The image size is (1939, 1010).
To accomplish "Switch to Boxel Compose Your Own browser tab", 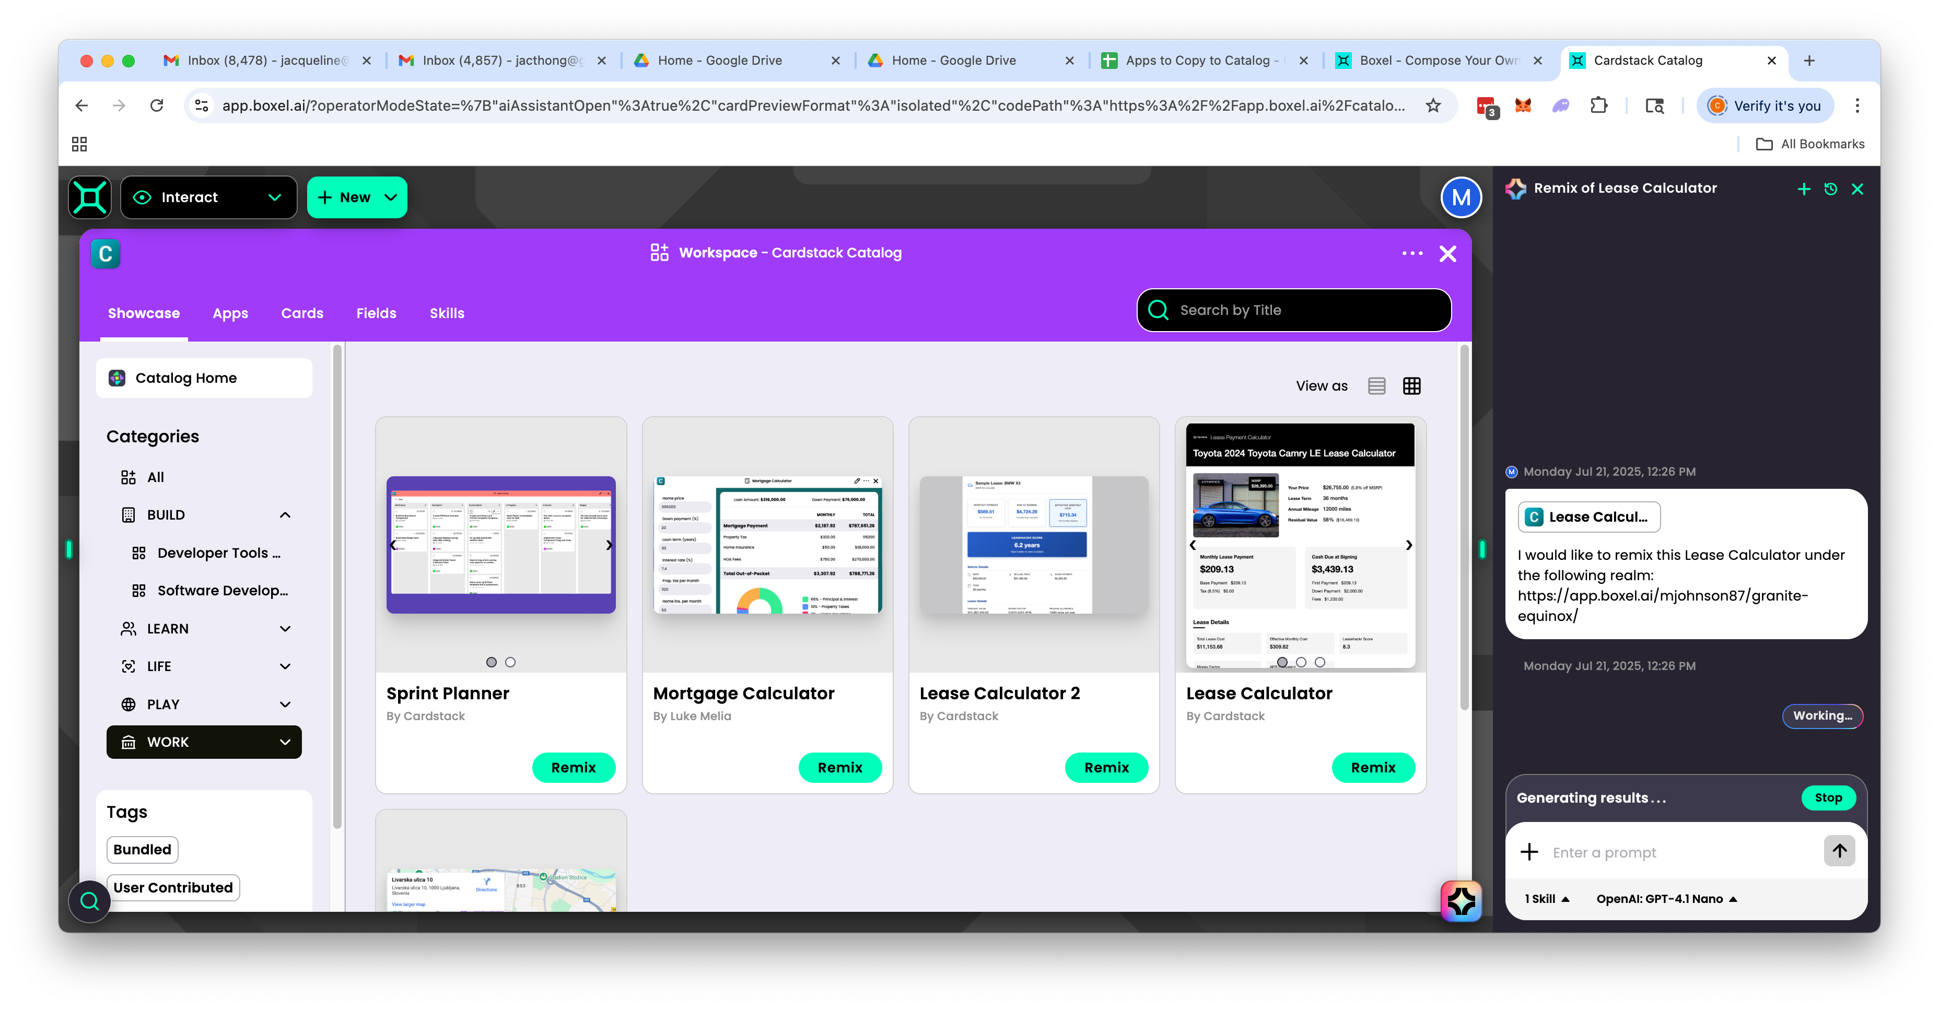I will coord(1438,60).
